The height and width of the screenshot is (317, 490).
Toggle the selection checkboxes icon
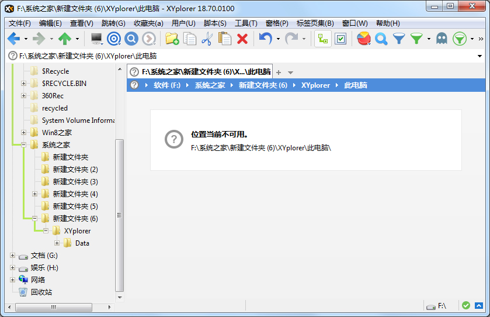(340, 39)
